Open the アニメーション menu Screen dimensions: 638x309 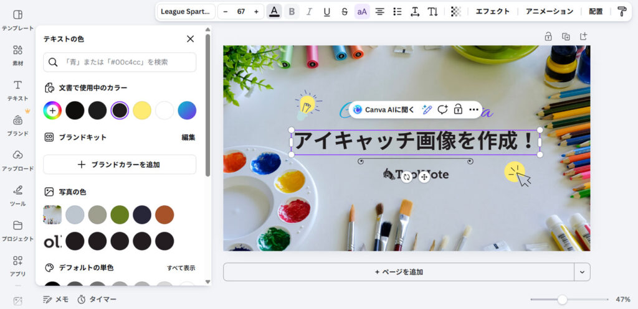click(550, 11)
